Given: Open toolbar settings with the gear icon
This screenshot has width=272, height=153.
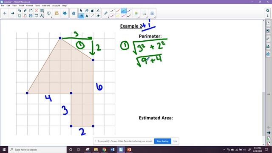Looking at the screenshot, I should click(268, 11).
